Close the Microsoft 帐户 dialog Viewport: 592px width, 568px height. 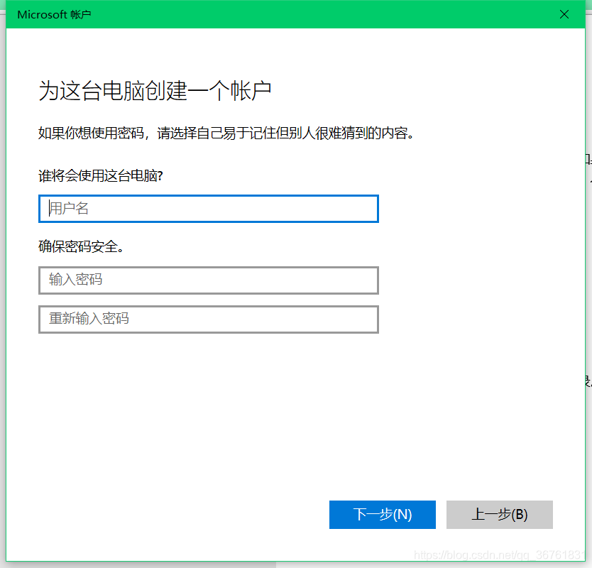tap(564, 14)
